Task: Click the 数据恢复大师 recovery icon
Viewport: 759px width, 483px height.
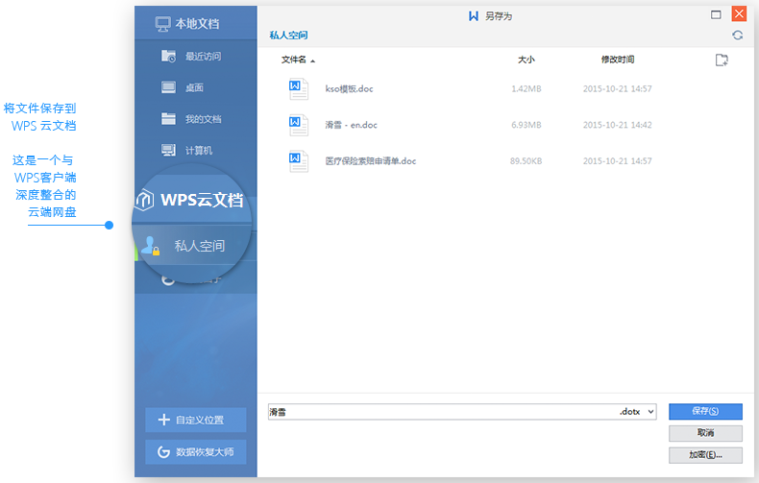Action: 163,452
